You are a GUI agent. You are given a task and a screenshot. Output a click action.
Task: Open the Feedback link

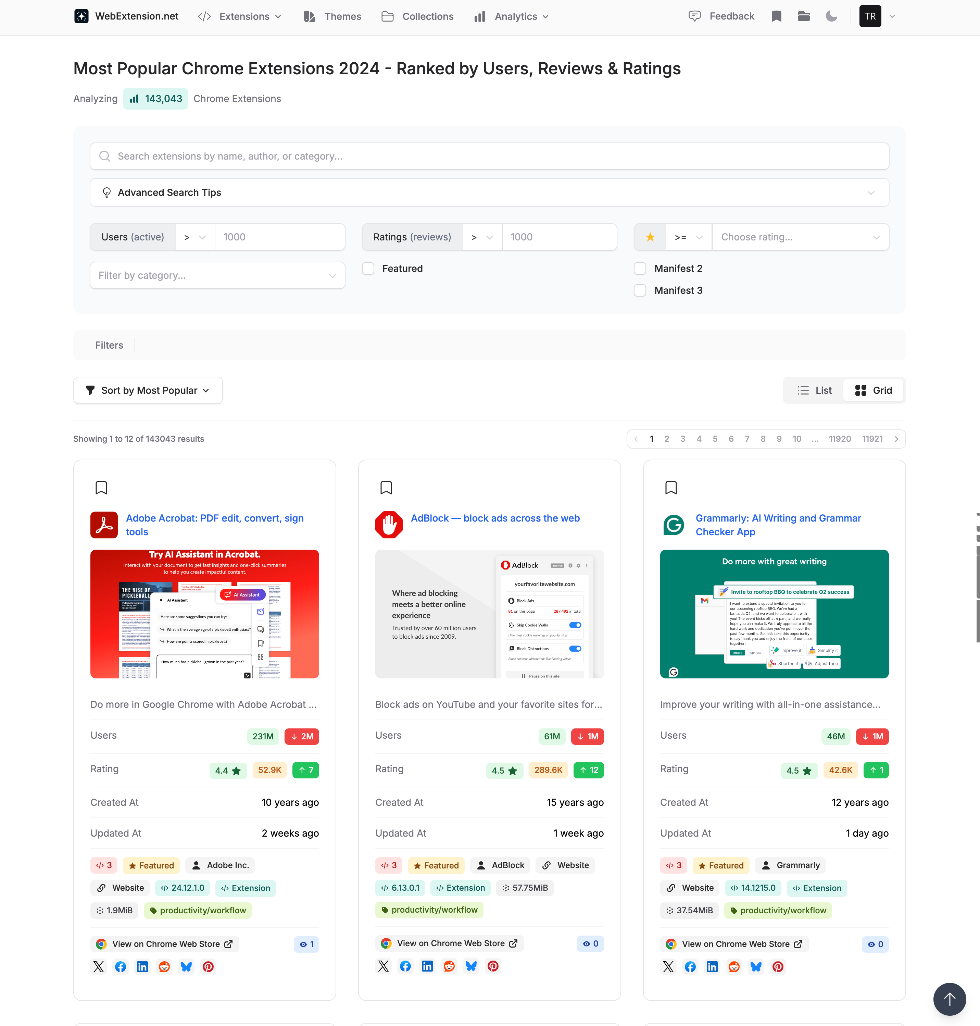pos(721,16)
